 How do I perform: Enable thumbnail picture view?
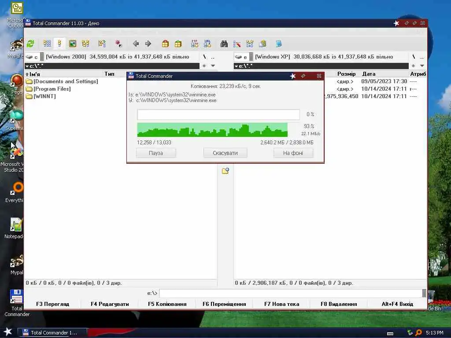pyautogui.click(x=73, y=44)
